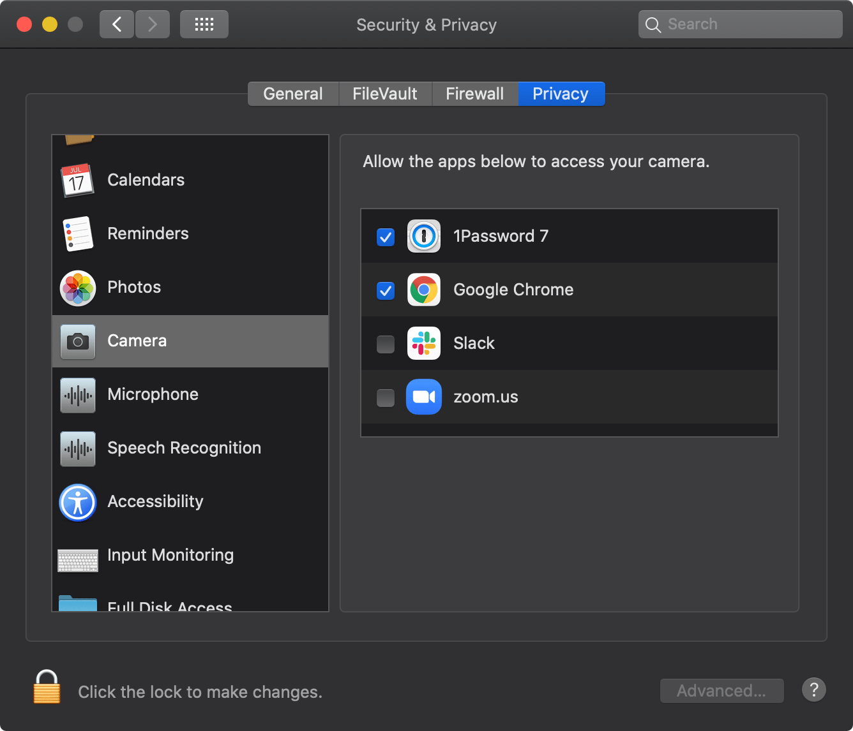The width and height of the screenshot is (853, 731).
Task: Close the Security & Privacy window
Action: [24, 24]
